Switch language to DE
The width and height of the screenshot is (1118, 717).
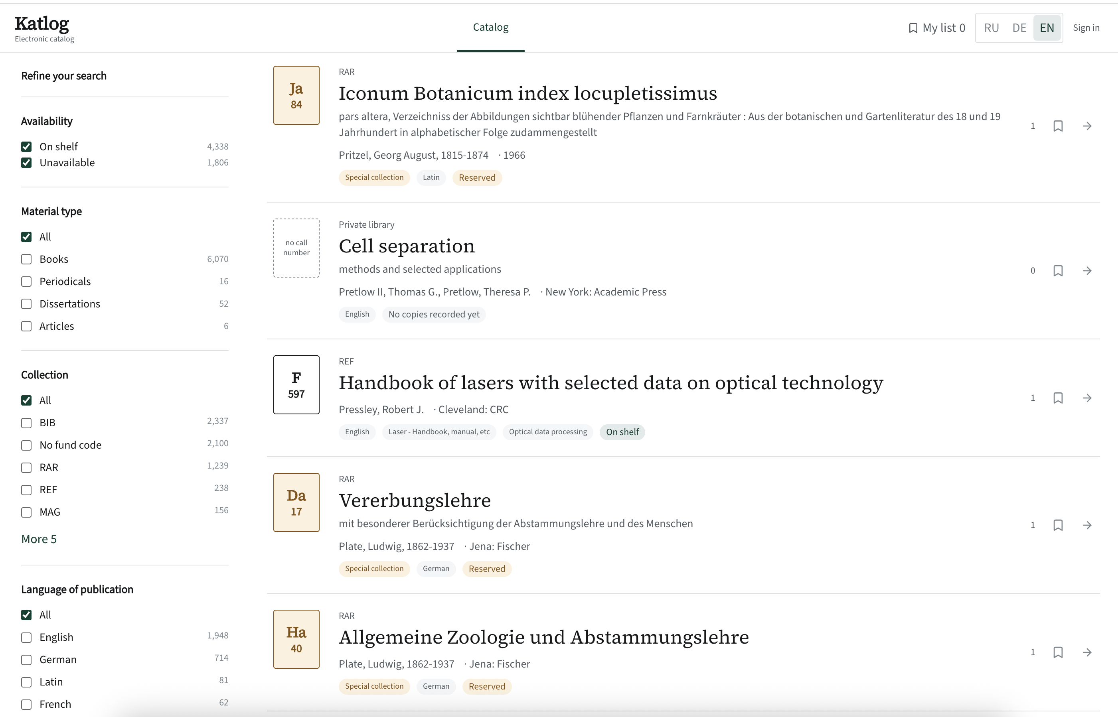coord(1019,28)
